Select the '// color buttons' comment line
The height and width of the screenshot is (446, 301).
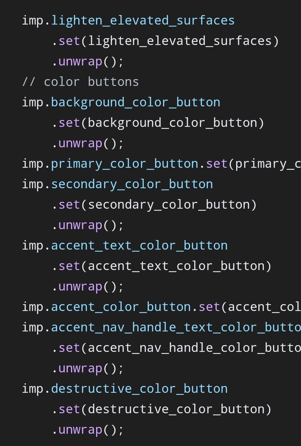coord(81,82)
